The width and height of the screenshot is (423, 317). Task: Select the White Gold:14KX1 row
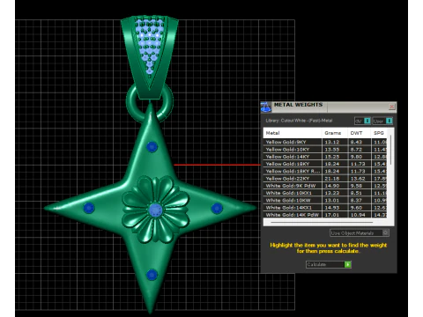click(x=325, y=208)
